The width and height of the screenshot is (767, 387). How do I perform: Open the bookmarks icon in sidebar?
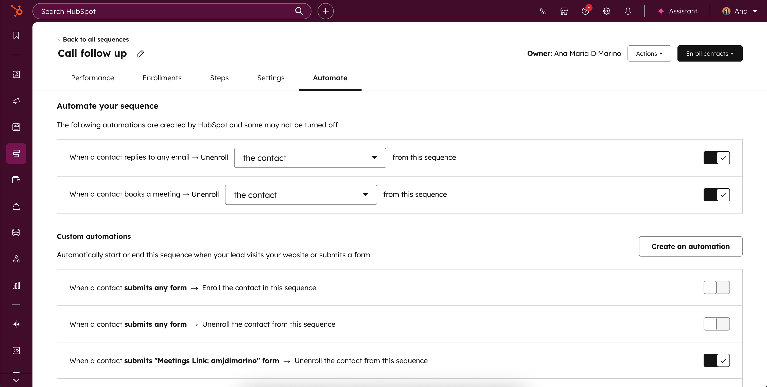point(16,35)
